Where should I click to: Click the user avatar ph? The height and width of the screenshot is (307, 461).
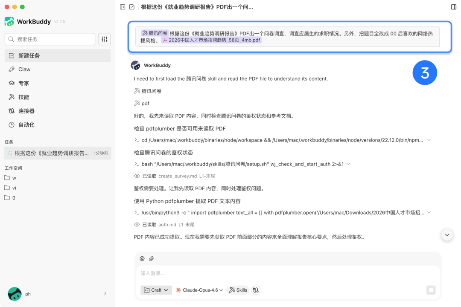coord(15,294)
